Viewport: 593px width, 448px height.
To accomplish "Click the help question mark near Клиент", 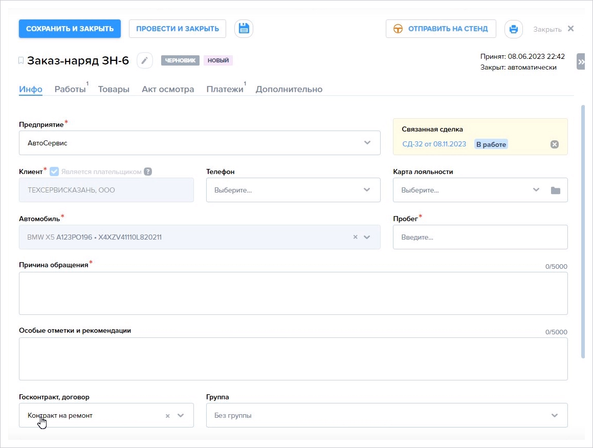I will pos(148,172).
